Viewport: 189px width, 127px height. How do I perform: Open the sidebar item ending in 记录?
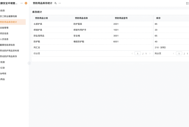[2, 68]
